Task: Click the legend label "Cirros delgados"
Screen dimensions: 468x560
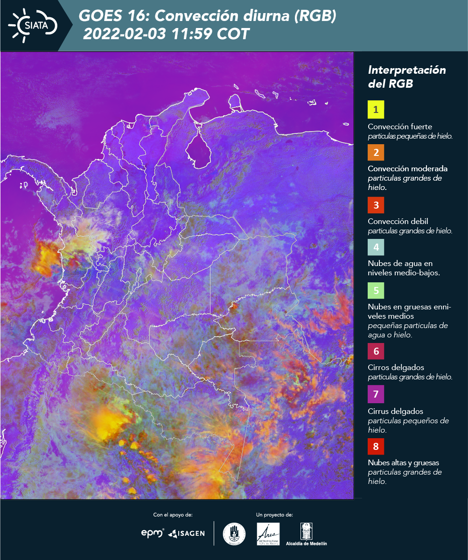Action: pyautogui.click(x=396, y=368)
